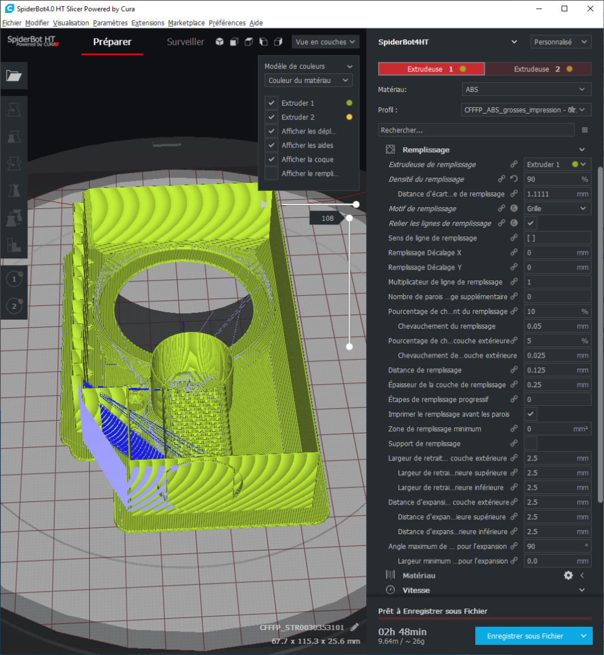
Task: Click function icon next to Motif de remplissage
Action: (x=514, y=208)
